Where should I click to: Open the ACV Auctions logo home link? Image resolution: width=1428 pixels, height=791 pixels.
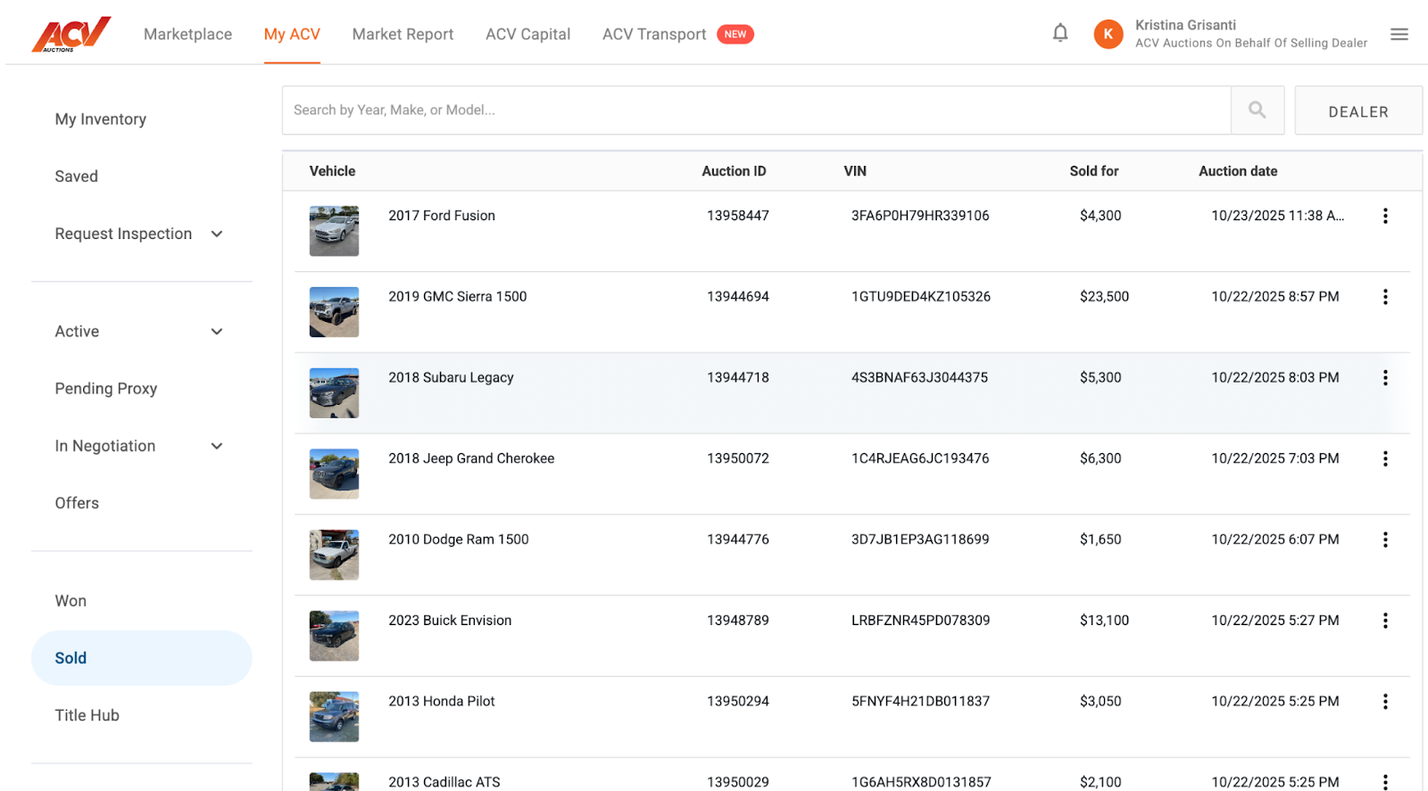(71, 34)
